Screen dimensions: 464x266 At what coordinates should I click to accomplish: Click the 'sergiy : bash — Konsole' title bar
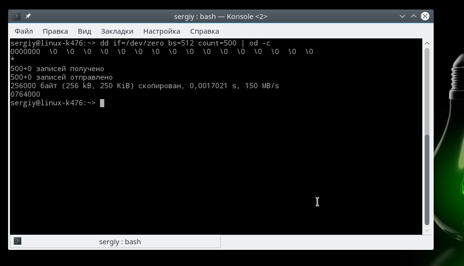pyautogui.click(x=220, y=16)
